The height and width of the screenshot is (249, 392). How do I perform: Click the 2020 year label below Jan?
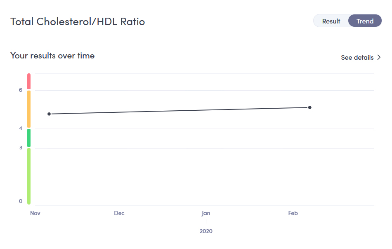[206, 231]
